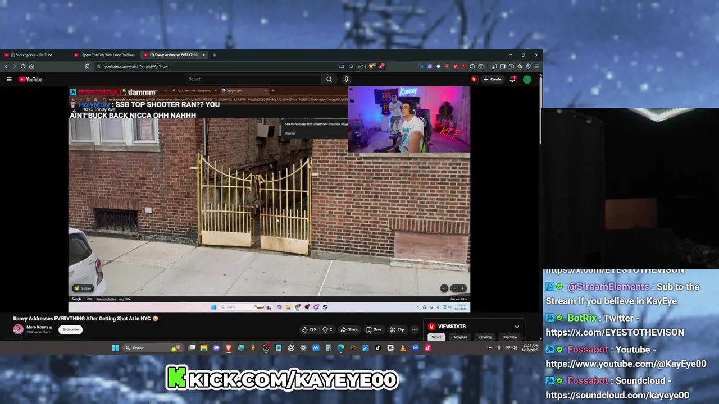This screenshot has height=404, width=719.
Task: Open the browser main hamburger menu
Action: click(536, 66)
